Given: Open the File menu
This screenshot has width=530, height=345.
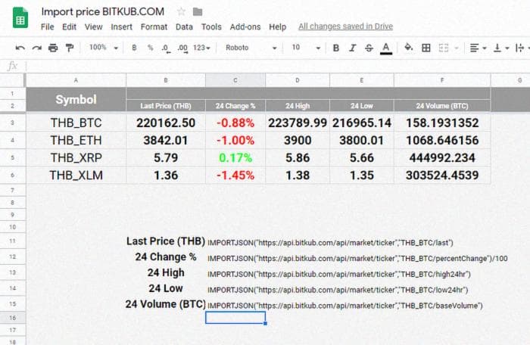Looking at the screenshot, I should click(47, 27).
